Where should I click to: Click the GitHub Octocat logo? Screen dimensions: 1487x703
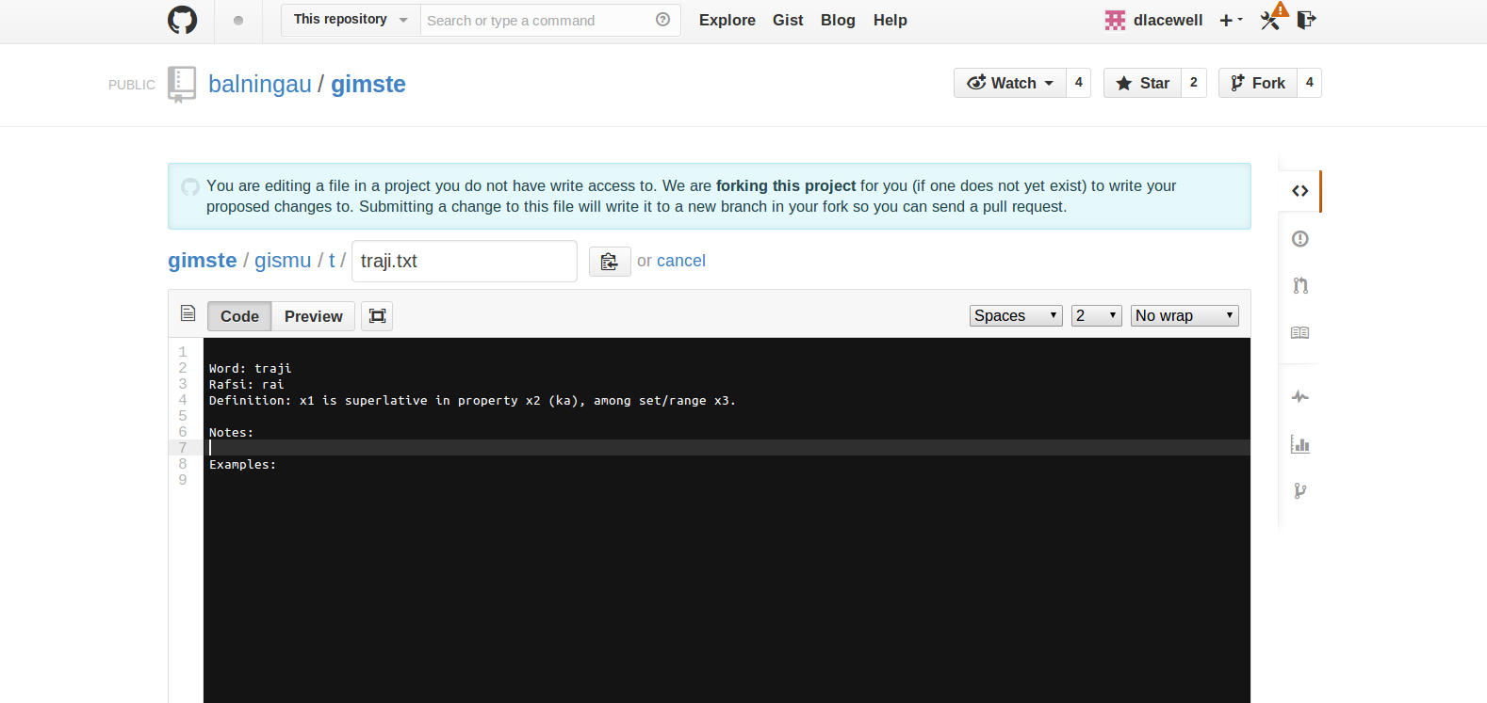pyautogui.click(x=183, y=20)
